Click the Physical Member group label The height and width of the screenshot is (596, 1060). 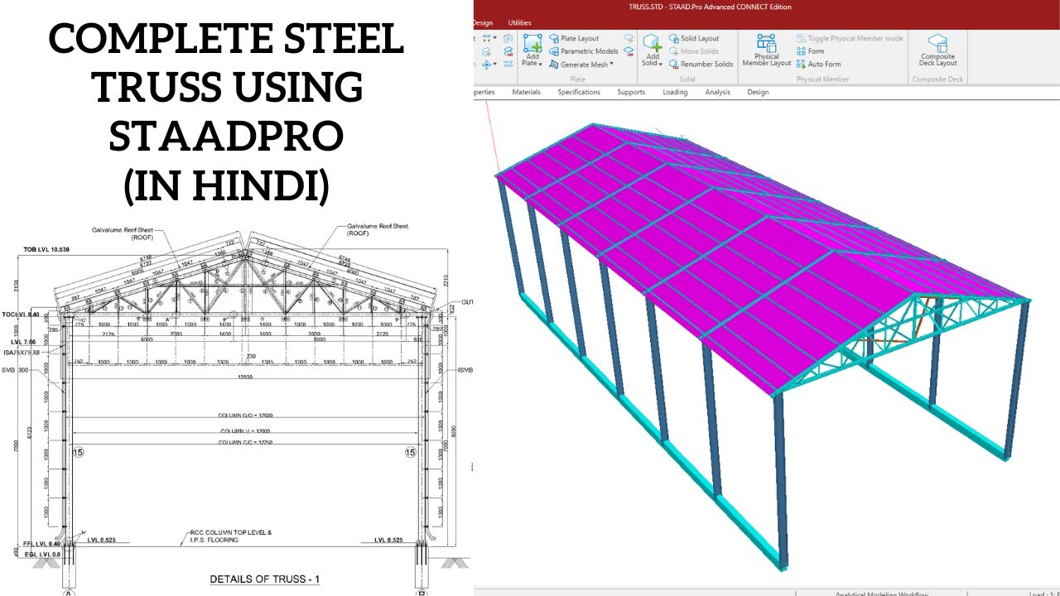[x=822, y=79]
